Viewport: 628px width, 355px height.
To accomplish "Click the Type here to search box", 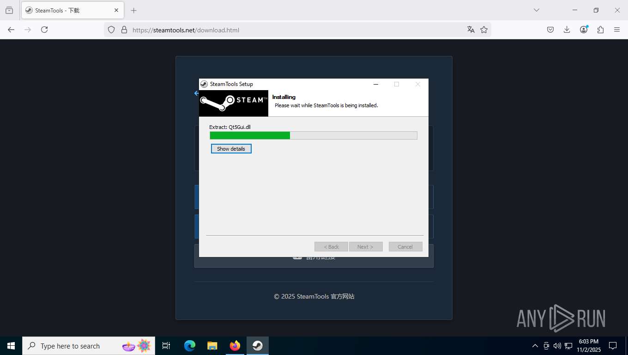I will click(x=89, y=346).
